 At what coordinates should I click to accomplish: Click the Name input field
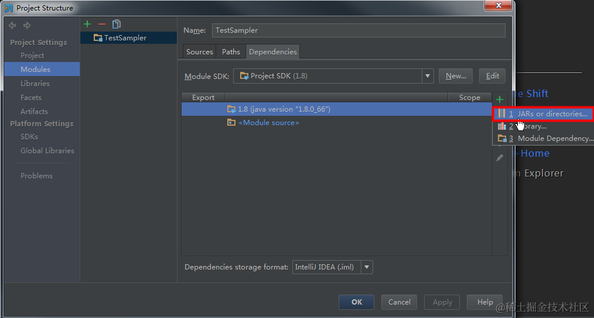tap(359, 30)
